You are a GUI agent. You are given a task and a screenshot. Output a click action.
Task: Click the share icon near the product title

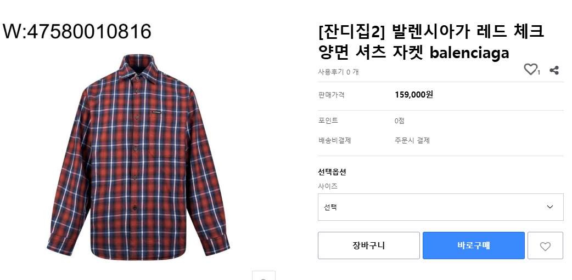coord(554,70)
